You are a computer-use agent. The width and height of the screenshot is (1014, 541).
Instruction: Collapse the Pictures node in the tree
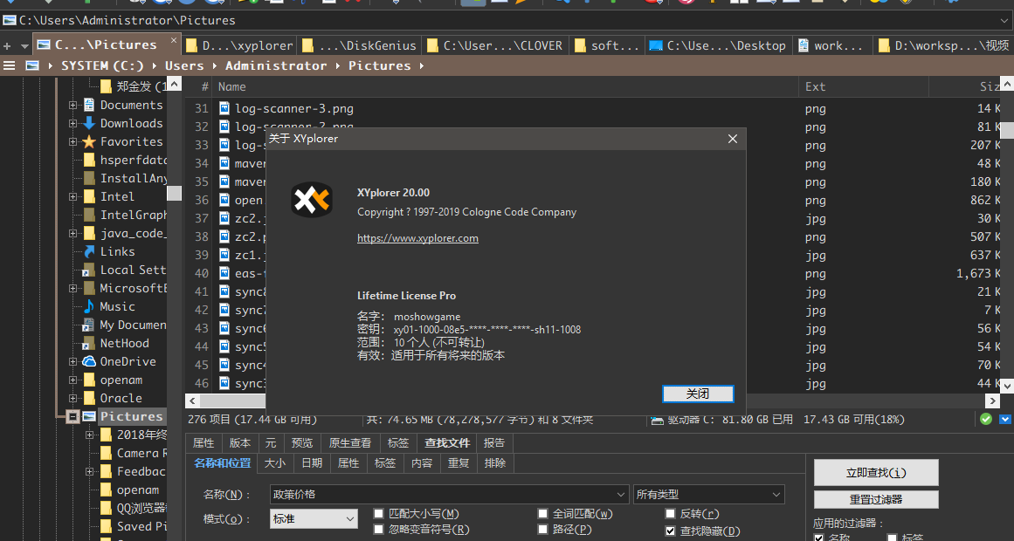point(73,417)
